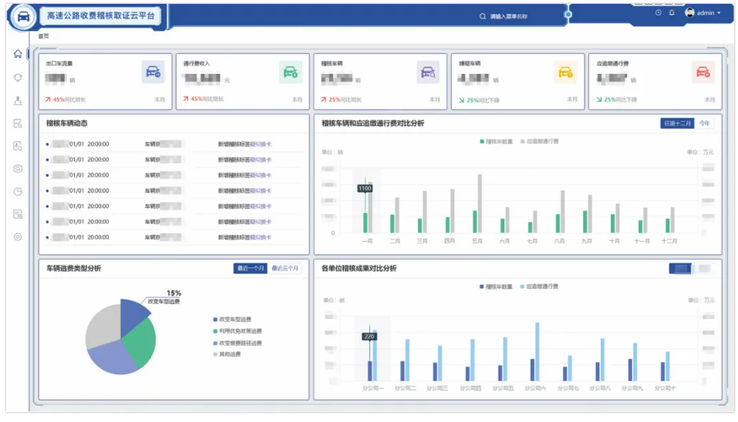Toggle 应追缴通行费 legend in the company comparison chart

pyautogui.click(x=542, y=286)
